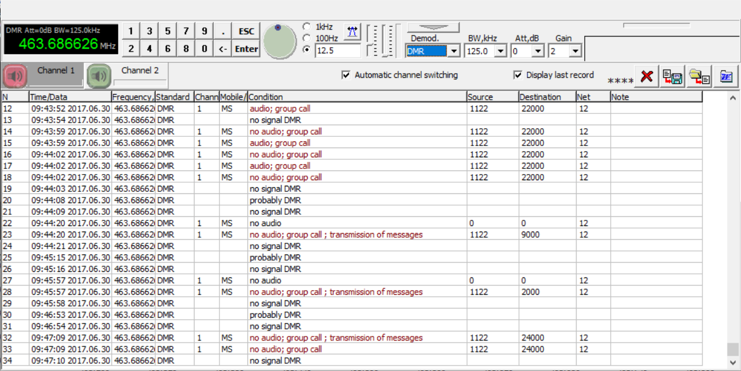Click the 12.5 step size input field

tap(337, 50)
